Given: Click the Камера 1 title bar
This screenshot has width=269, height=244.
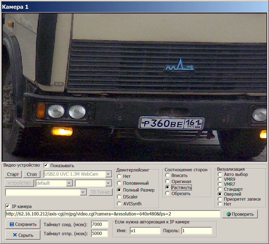Looking at the screenshot, I should (134, 7).
